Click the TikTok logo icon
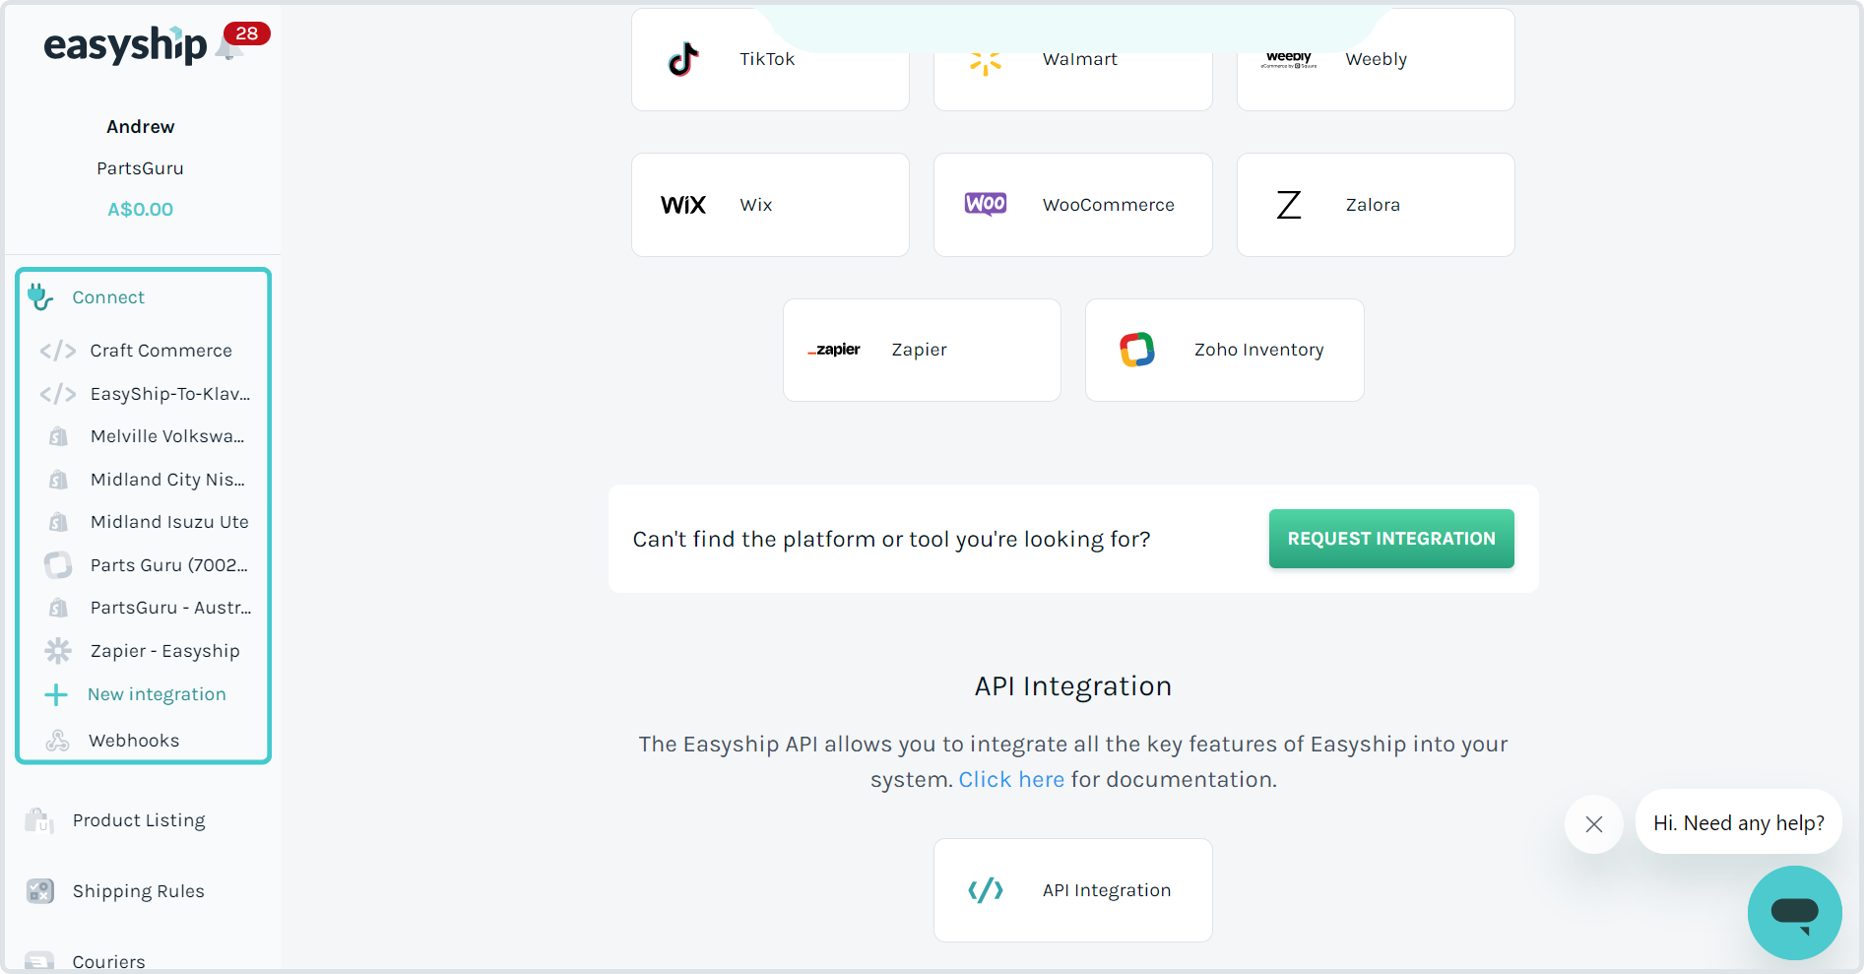 click(x=683, y=59)
